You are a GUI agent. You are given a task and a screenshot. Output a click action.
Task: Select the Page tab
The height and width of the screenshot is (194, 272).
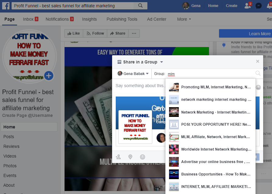click(9, 19)
